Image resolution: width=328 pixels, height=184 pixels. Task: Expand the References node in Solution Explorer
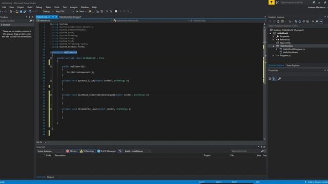coord(273,40)
